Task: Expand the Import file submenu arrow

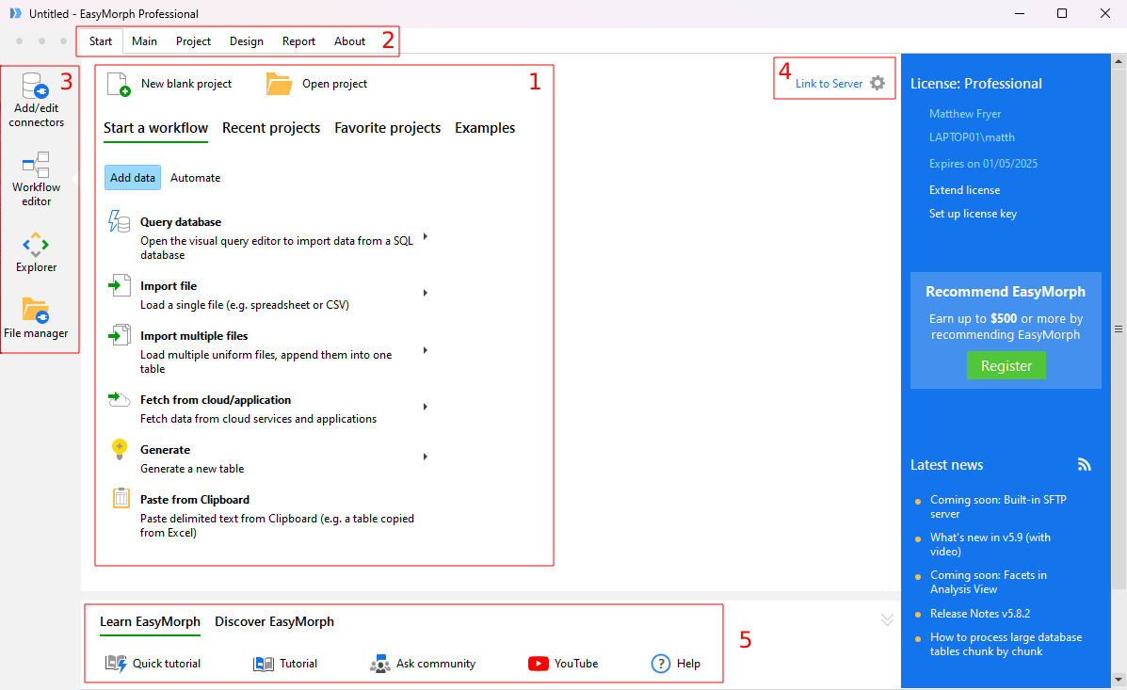Action: [x=426, y=294]
